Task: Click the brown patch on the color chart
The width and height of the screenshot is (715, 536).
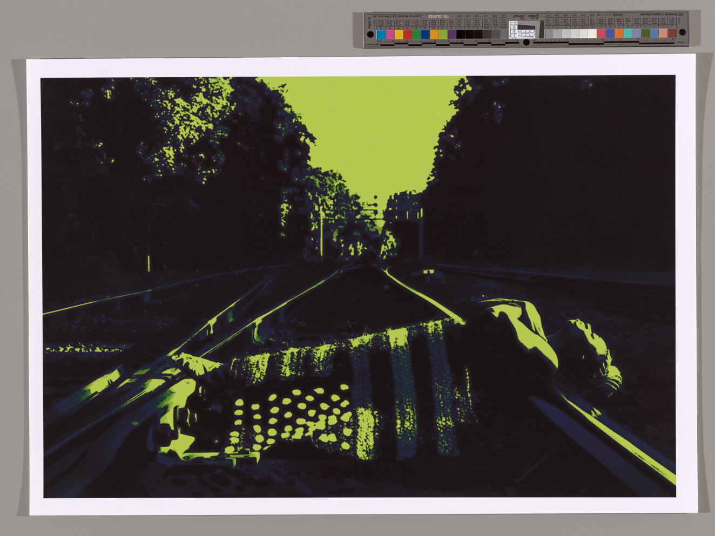Action: point(672,33)
